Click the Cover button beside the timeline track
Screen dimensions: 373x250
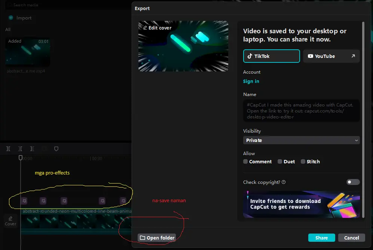(10, 221)
